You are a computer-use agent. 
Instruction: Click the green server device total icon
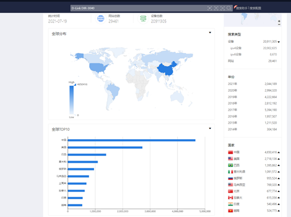[x=143, y=18]
